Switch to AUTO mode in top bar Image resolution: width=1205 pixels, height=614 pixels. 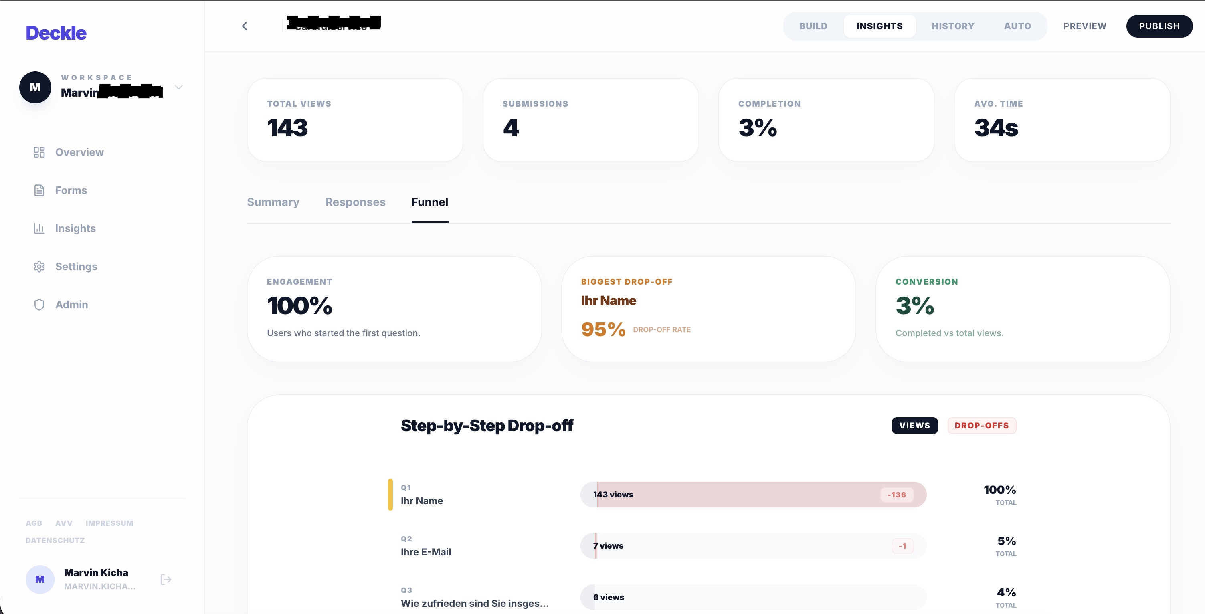(x=1017, y=26)
